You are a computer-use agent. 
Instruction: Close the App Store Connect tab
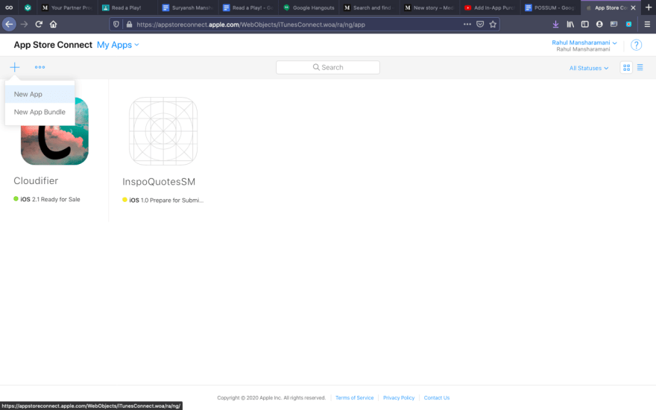click(633, 7)
